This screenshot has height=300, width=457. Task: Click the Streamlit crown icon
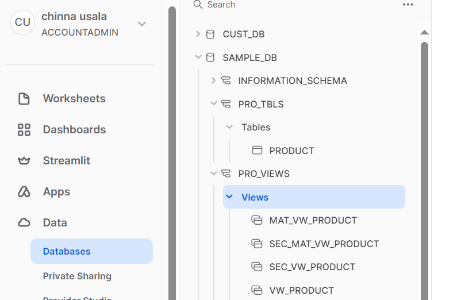[24, 160]
